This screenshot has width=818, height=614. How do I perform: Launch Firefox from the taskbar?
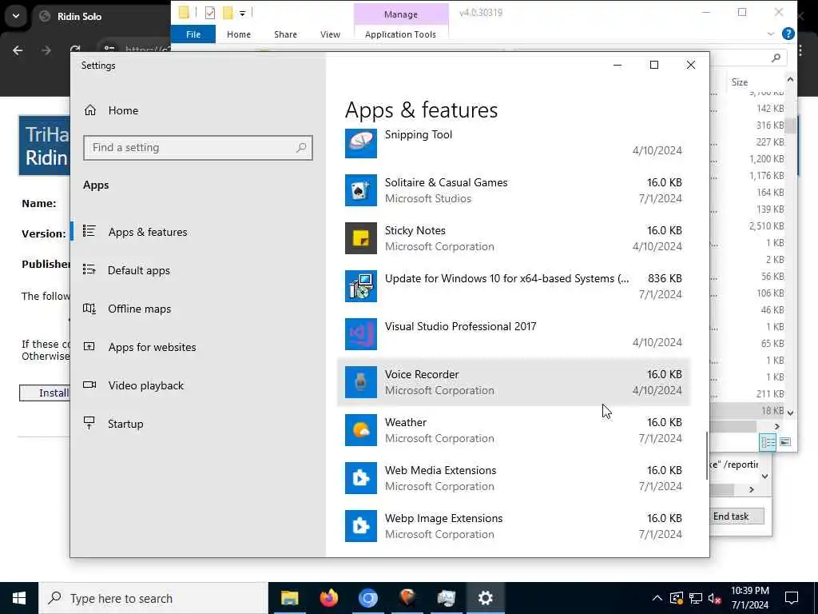[328, 598]
